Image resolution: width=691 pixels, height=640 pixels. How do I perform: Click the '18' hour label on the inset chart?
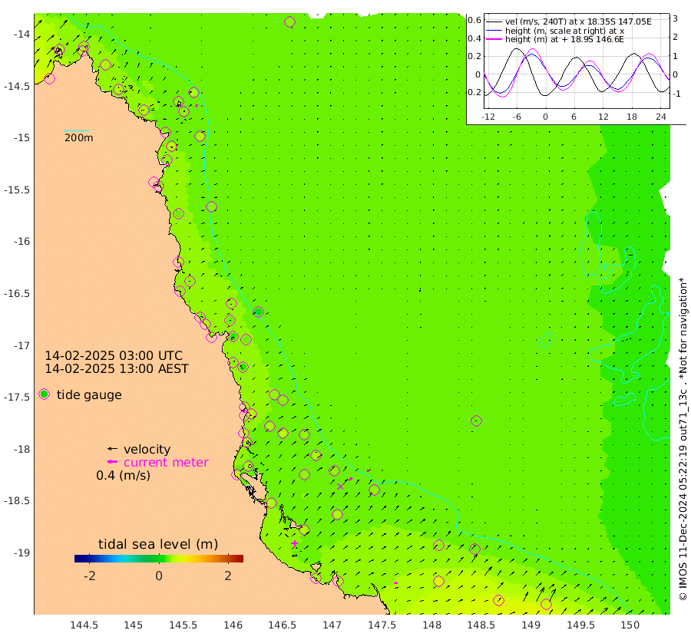[x=632, y=117]
